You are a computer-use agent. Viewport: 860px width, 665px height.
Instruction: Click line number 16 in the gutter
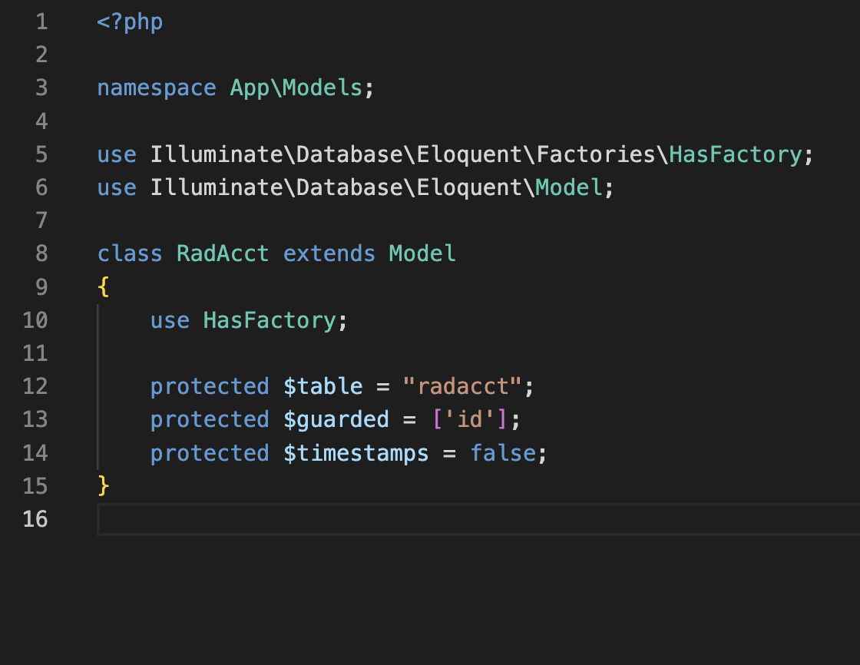tap(35, 520)
